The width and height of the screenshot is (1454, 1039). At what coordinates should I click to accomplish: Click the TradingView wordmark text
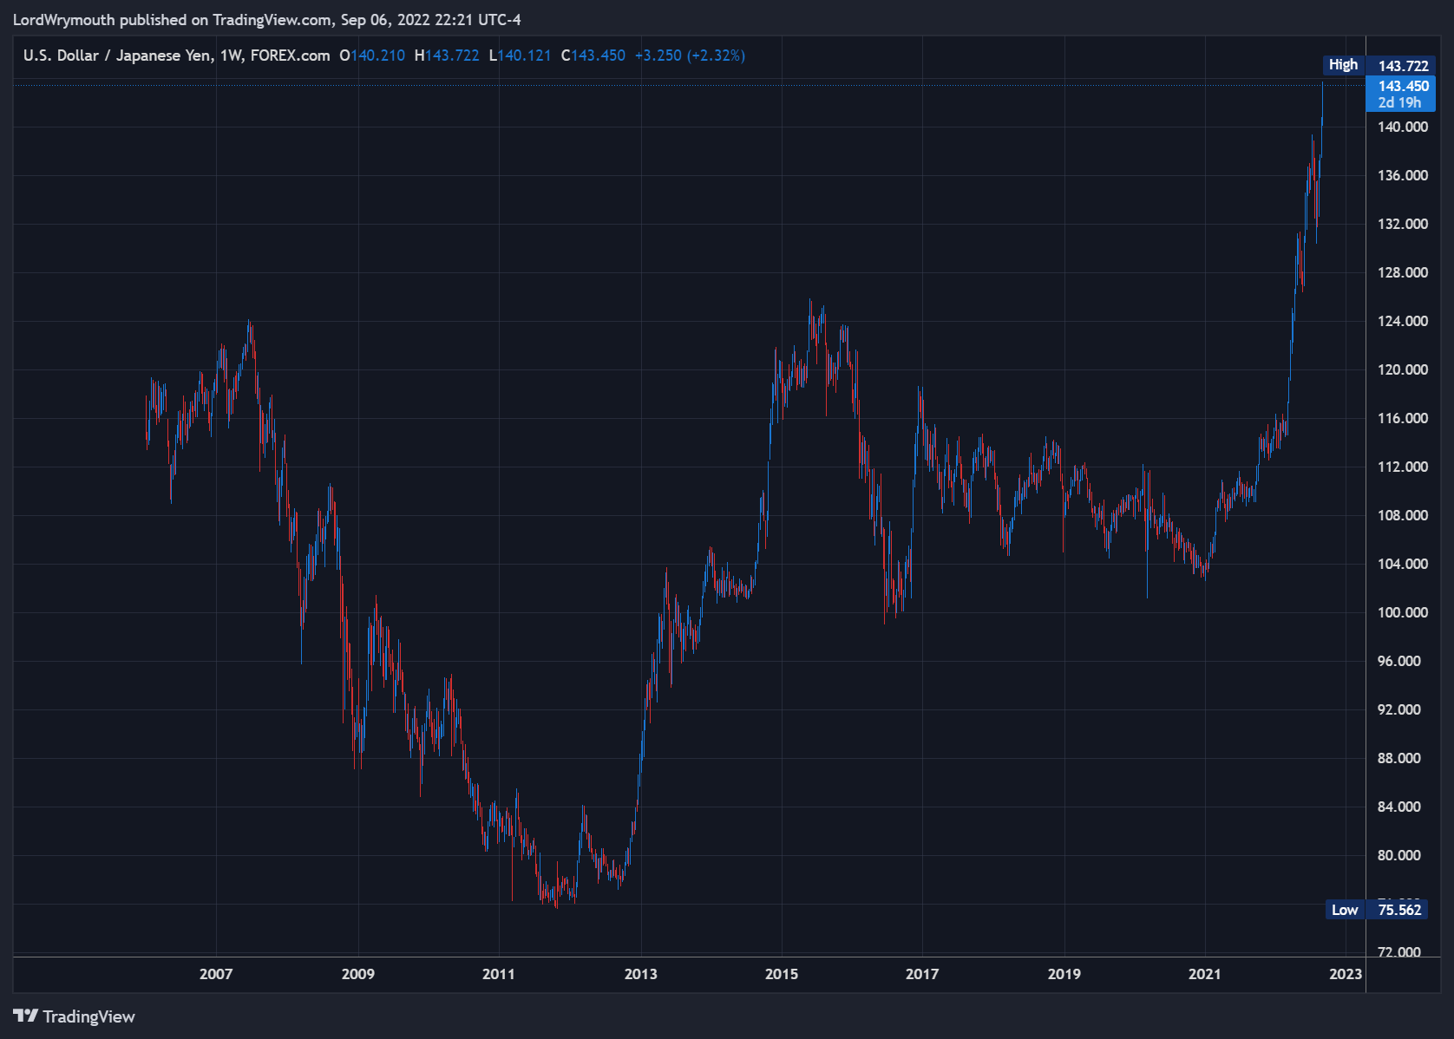tap(89, 1016)
